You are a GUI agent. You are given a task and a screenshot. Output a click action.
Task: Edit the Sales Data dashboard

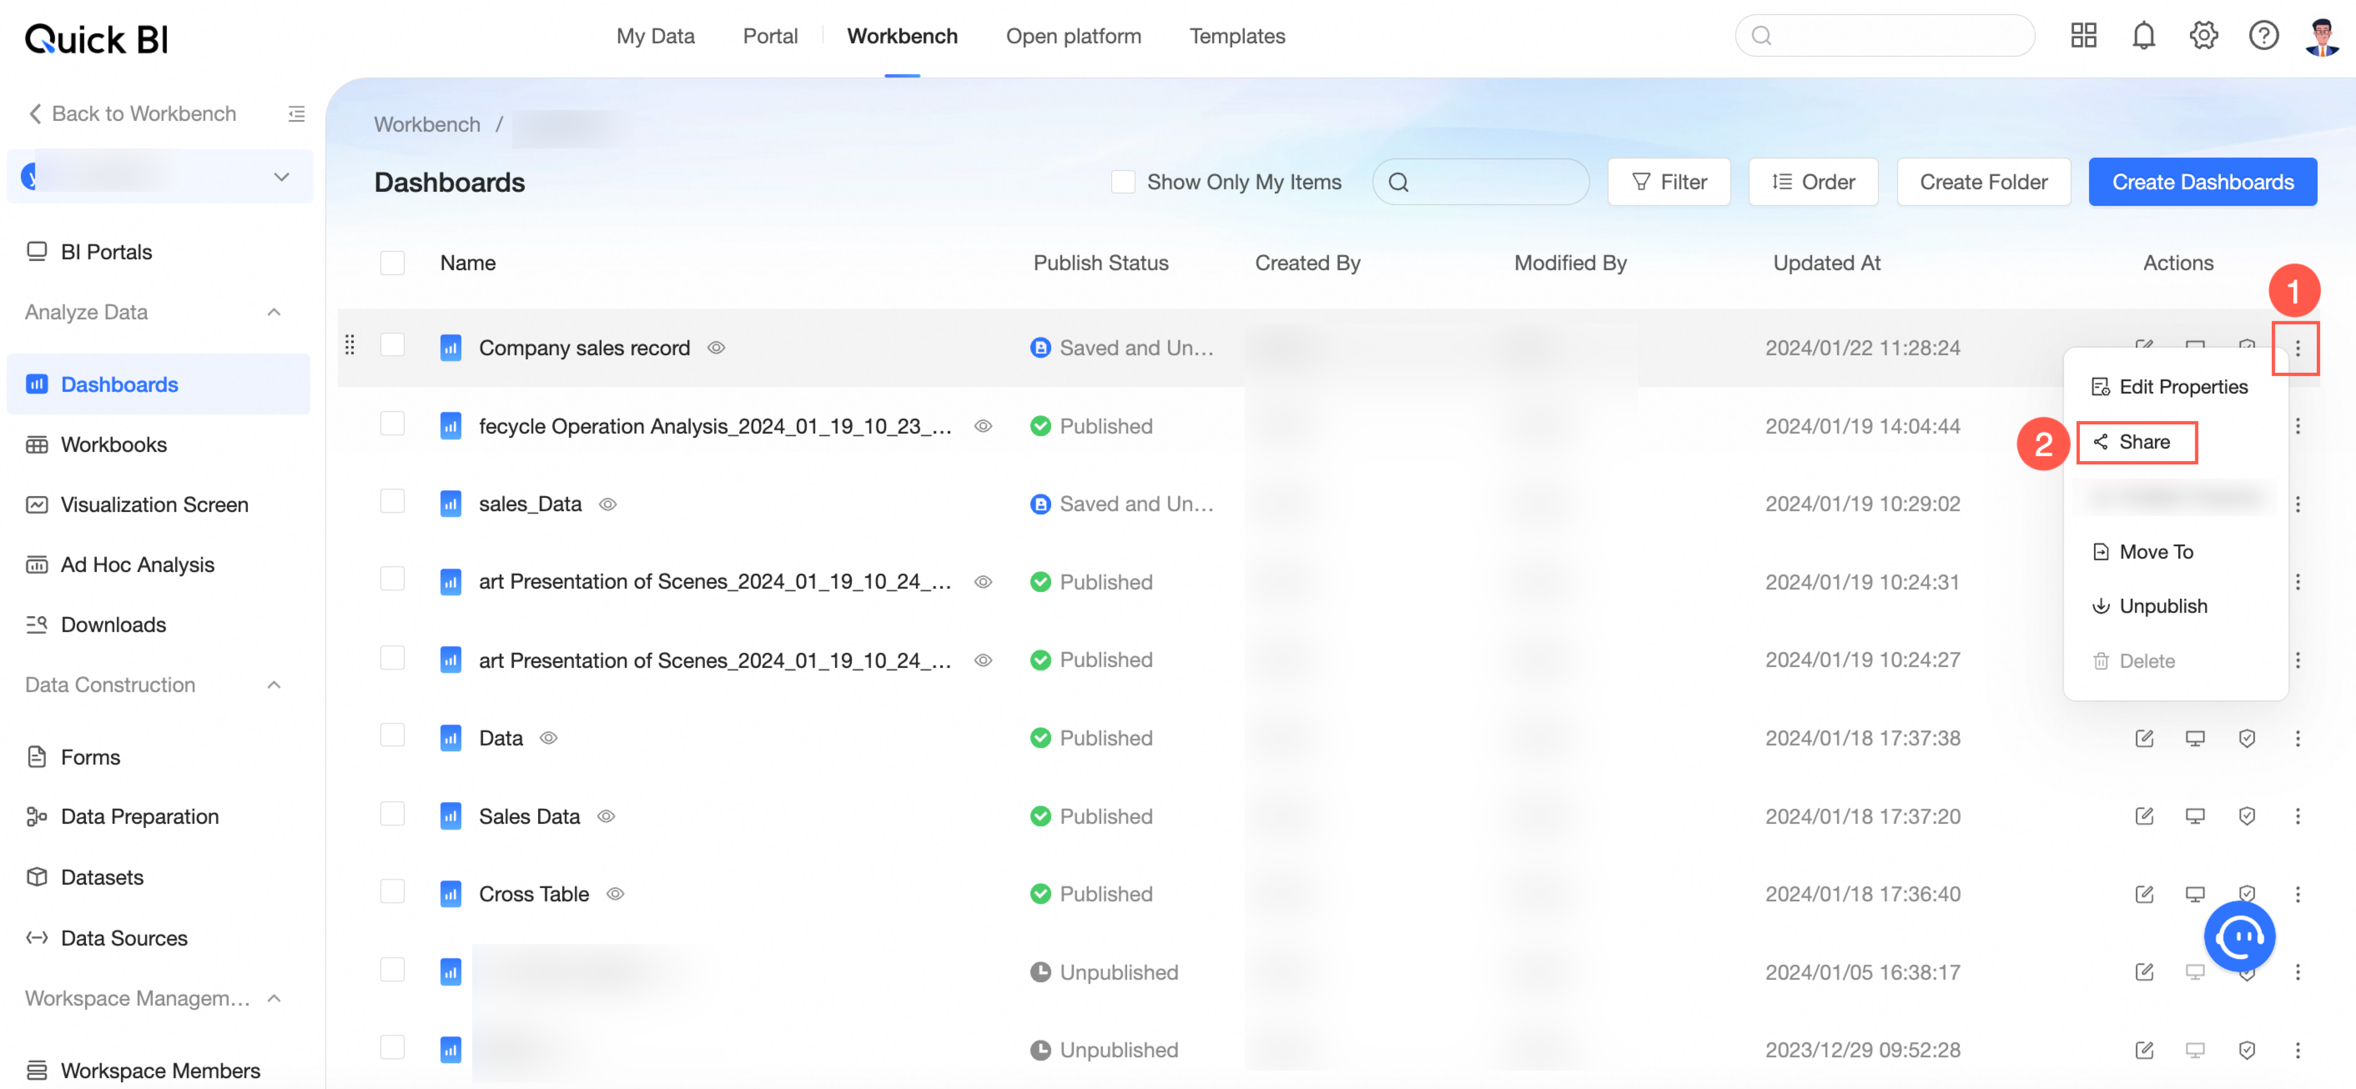coord(2144,815)
